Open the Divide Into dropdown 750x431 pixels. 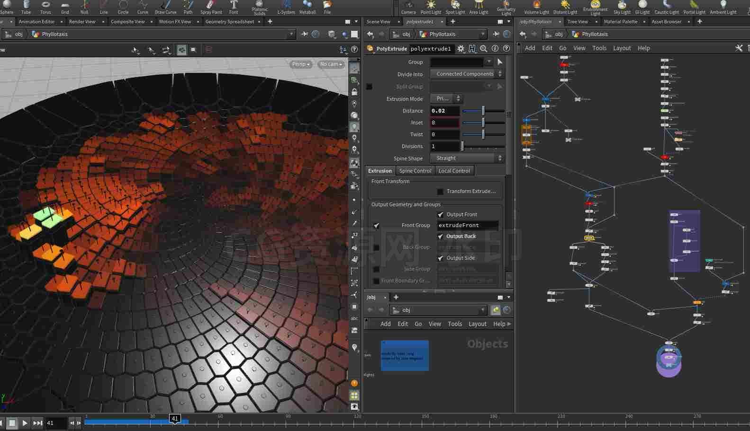point(467,74)
